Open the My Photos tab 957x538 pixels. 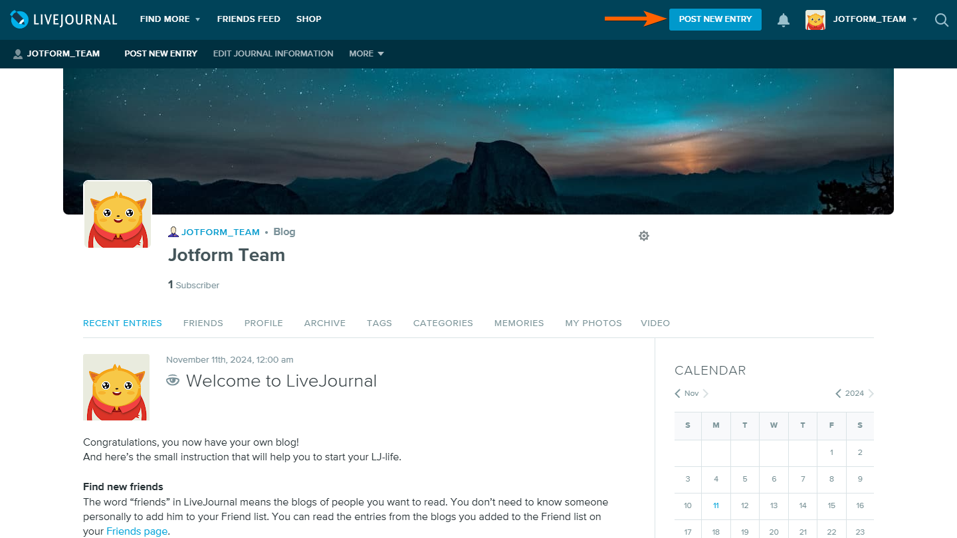pyautogui.click(x=593, y=323)
